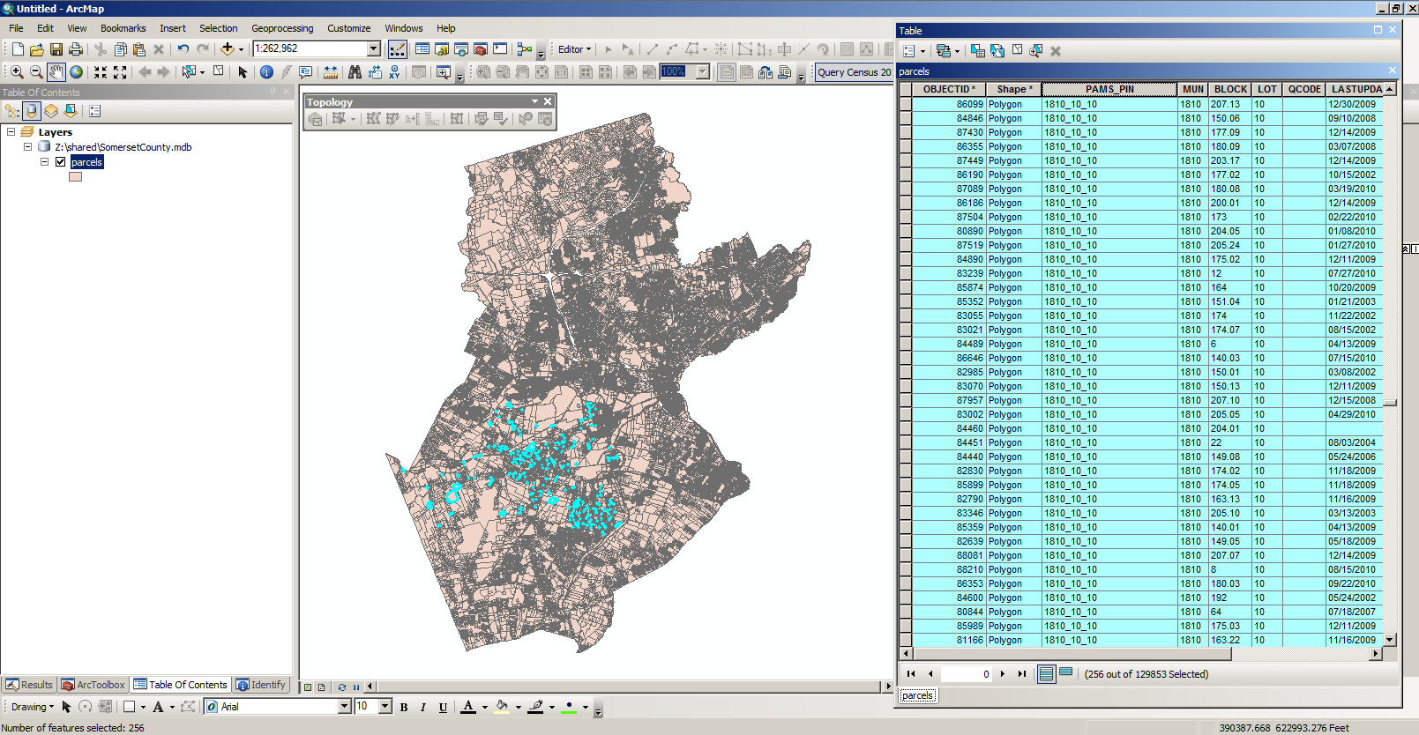Uncheck the parcels layer visibility checkbox
This screenshot has height=735, width=1419.
[61, 162]
